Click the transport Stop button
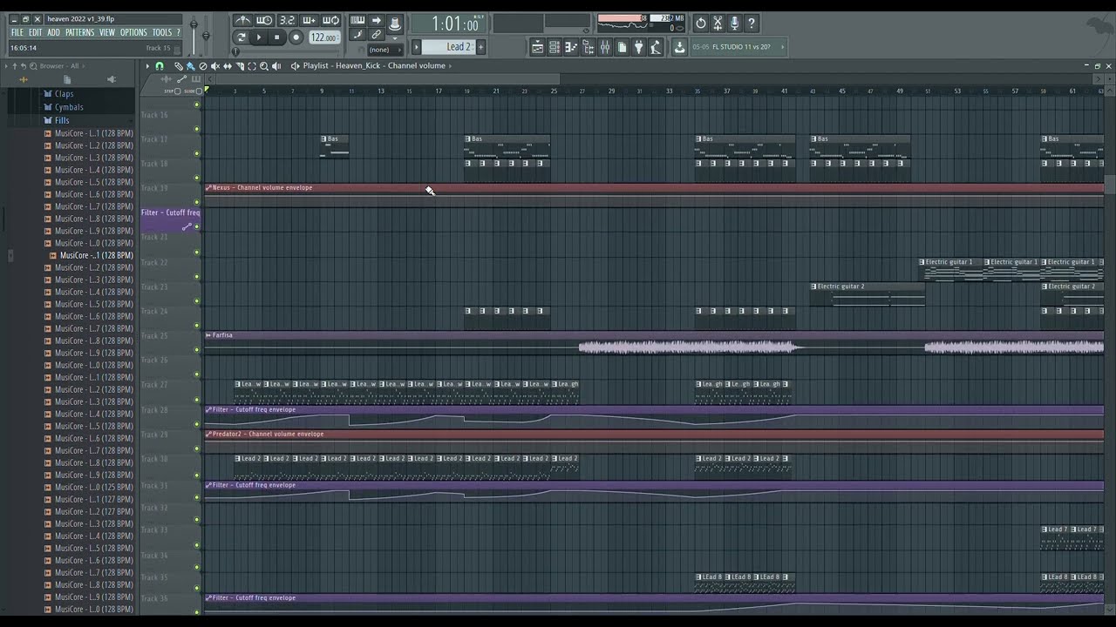This screenshot has width=1116, height=627. pyautogui.click(x=276, y=37)
